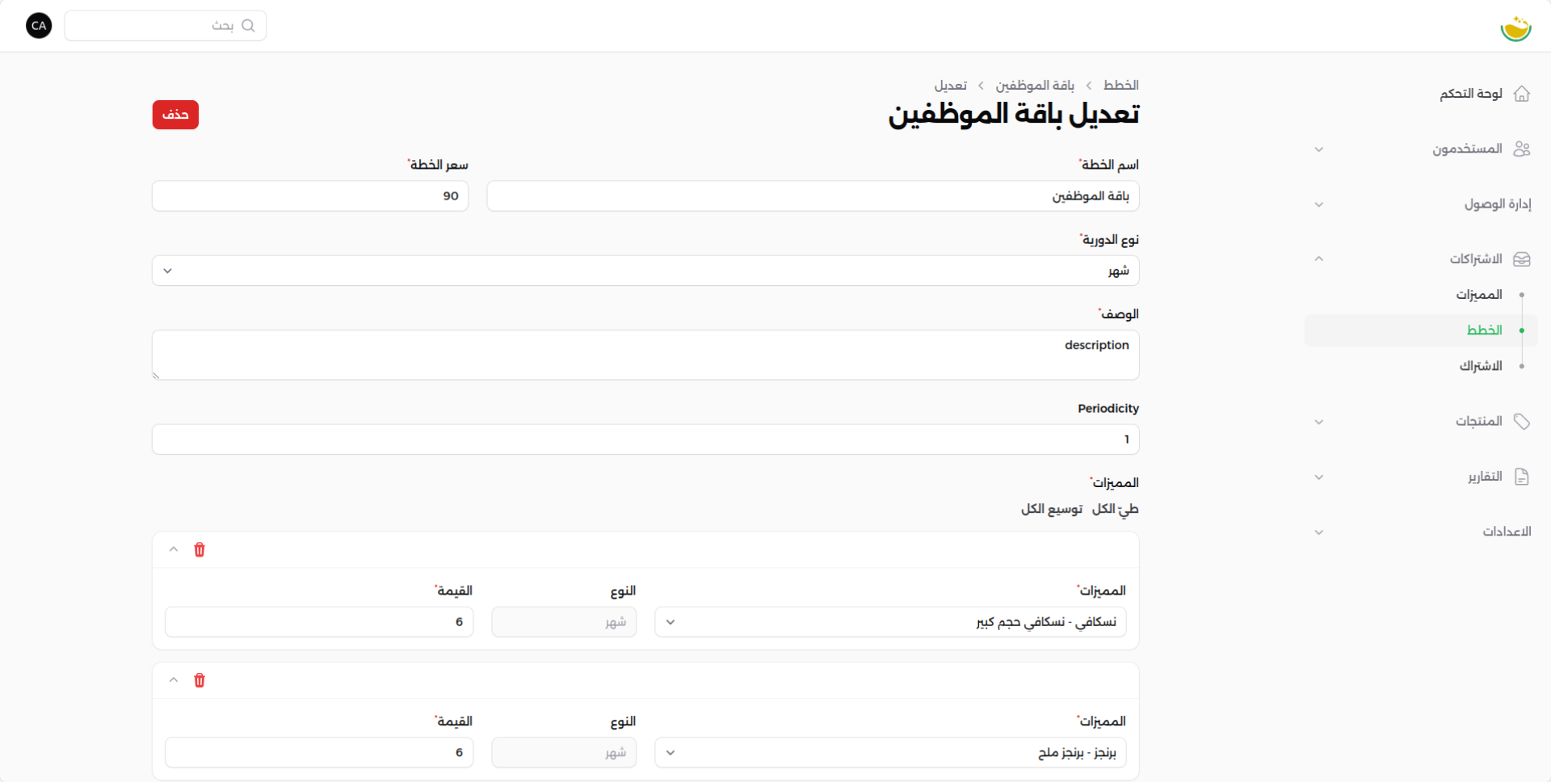1551x782 pixels.
Task: Open the نسكافى - نسكافى حجم كبير feature dropdown
Action: tap(890, 622)
